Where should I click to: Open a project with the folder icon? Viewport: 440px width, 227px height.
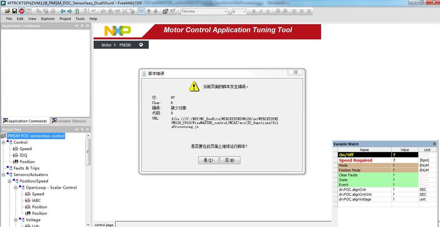click(x=7, y=11)
